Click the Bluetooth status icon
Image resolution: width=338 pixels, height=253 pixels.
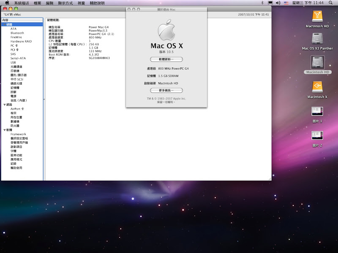tap(262, 3)
